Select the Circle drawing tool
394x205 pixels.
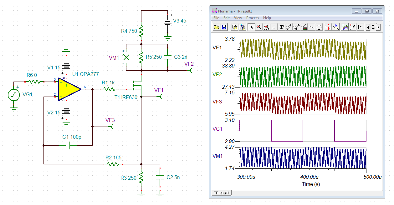319,27
